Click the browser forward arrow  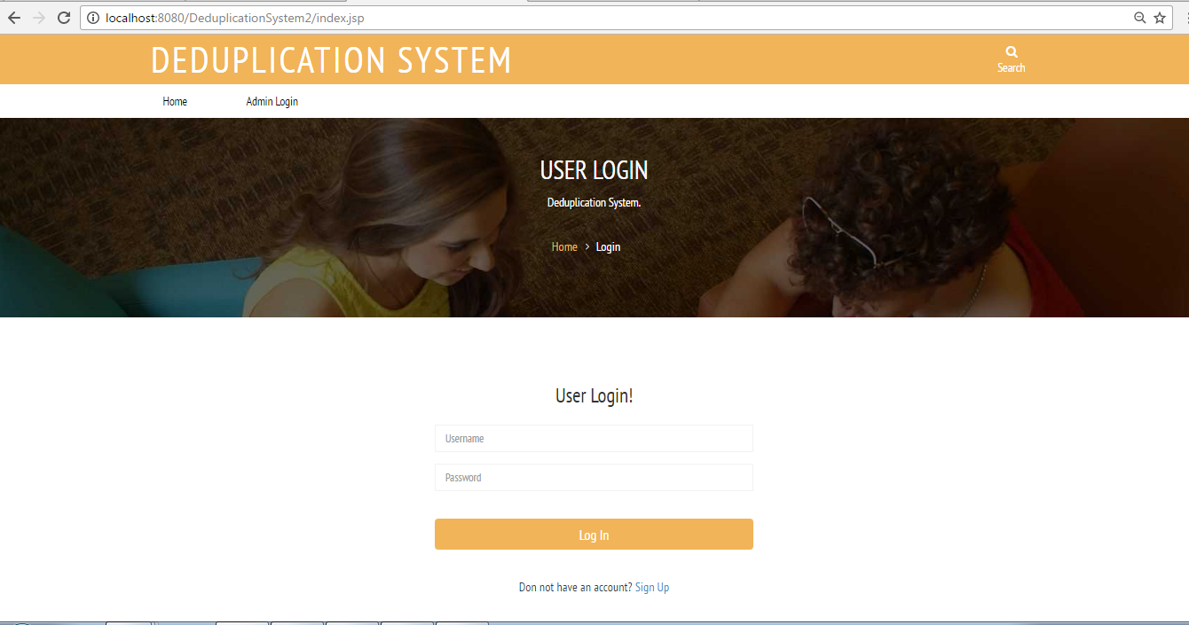click(39, 18)
